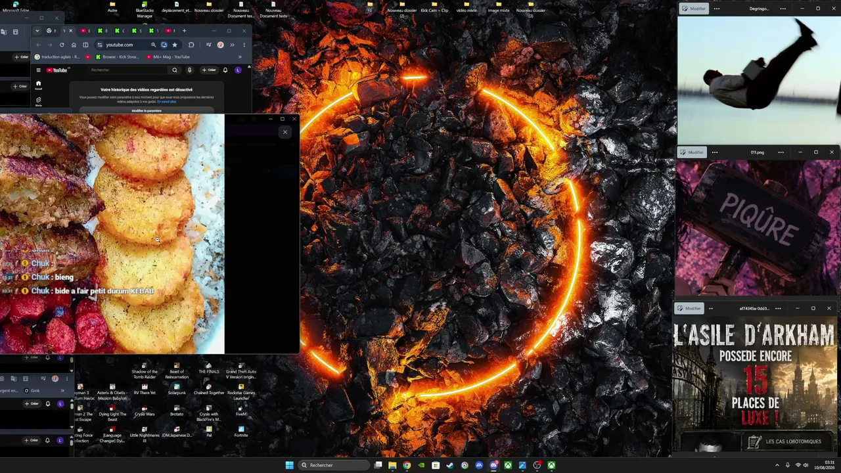The height and width of the screenshot is (473, 841).
Task: Expand the bookmarks bar overflow chevron
Action: click(240, 57)
